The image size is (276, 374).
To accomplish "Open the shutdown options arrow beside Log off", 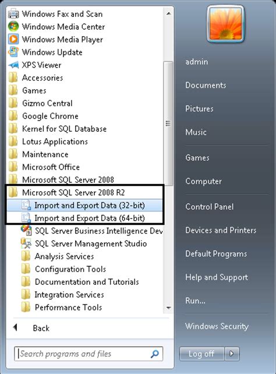I will coord(232,353).
